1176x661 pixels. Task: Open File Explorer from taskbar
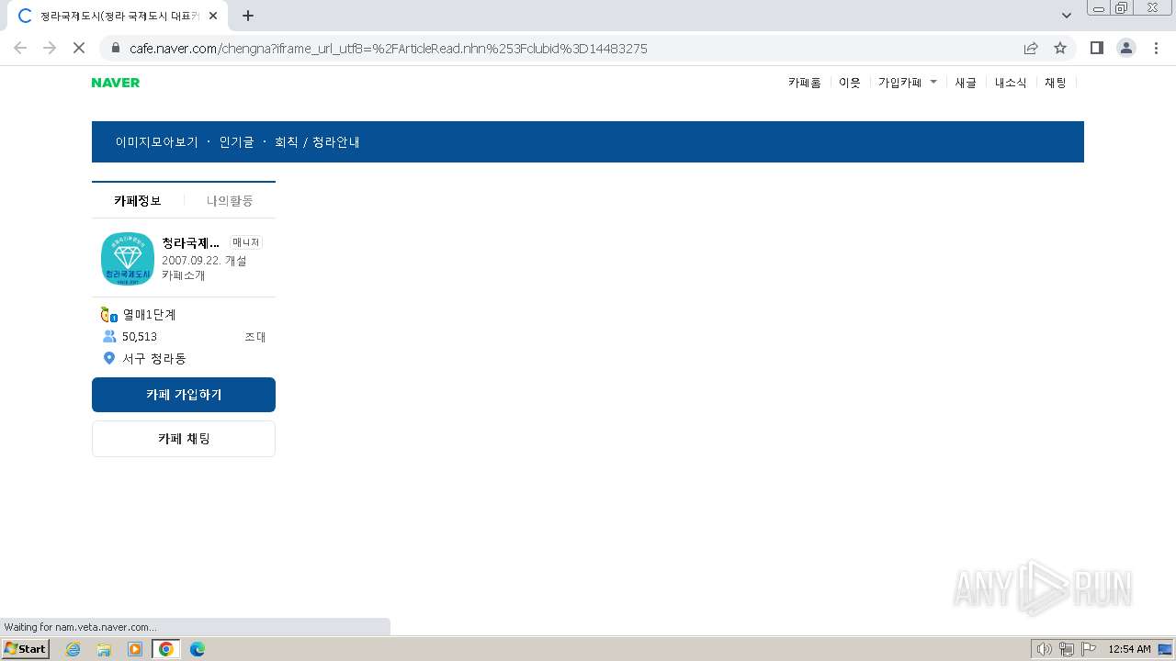point(104,649)
